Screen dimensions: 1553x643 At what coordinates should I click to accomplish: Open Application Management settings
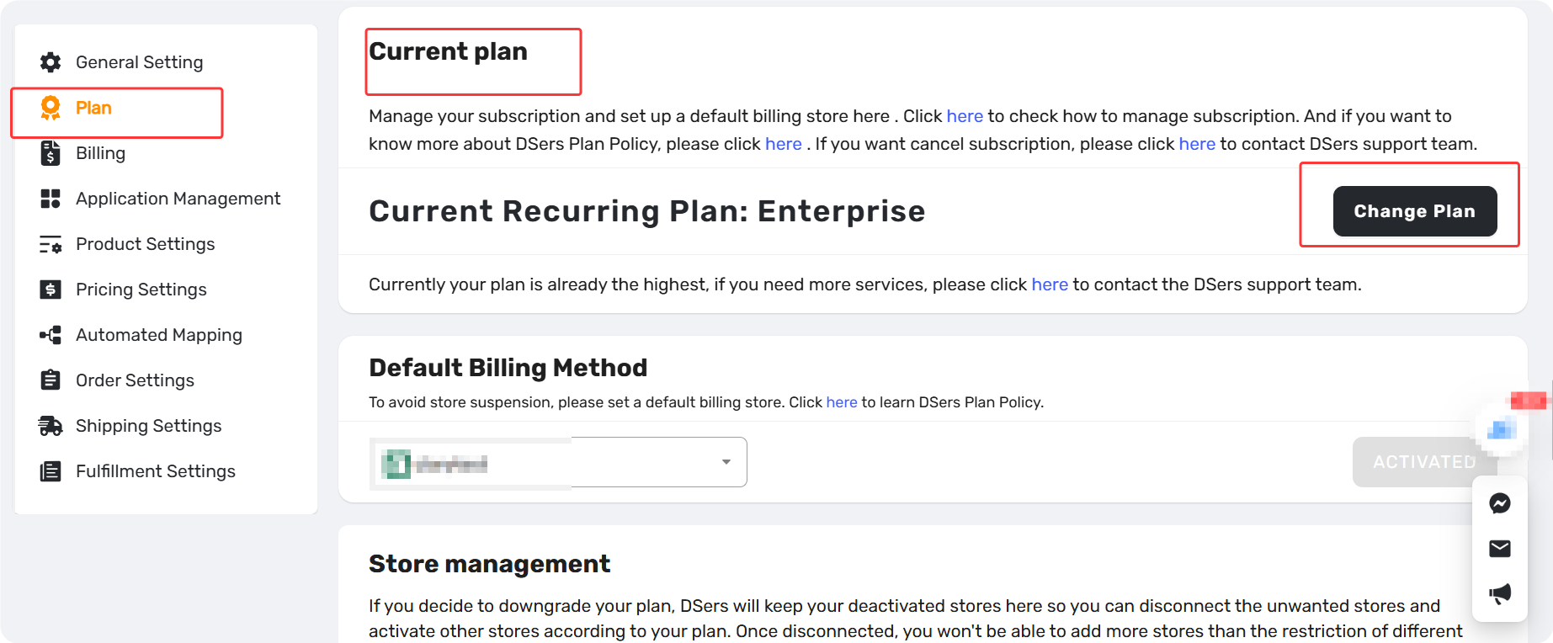point(178,199)
